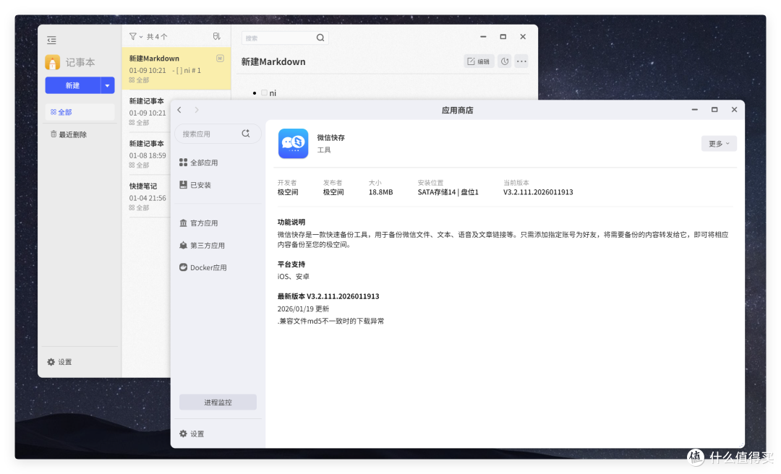Click the 微信快存 app icon

294,143
